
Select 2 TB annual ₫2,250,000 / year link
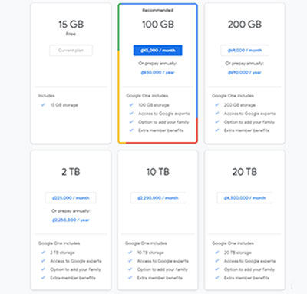pyautogui.click(x=71, y=220)
